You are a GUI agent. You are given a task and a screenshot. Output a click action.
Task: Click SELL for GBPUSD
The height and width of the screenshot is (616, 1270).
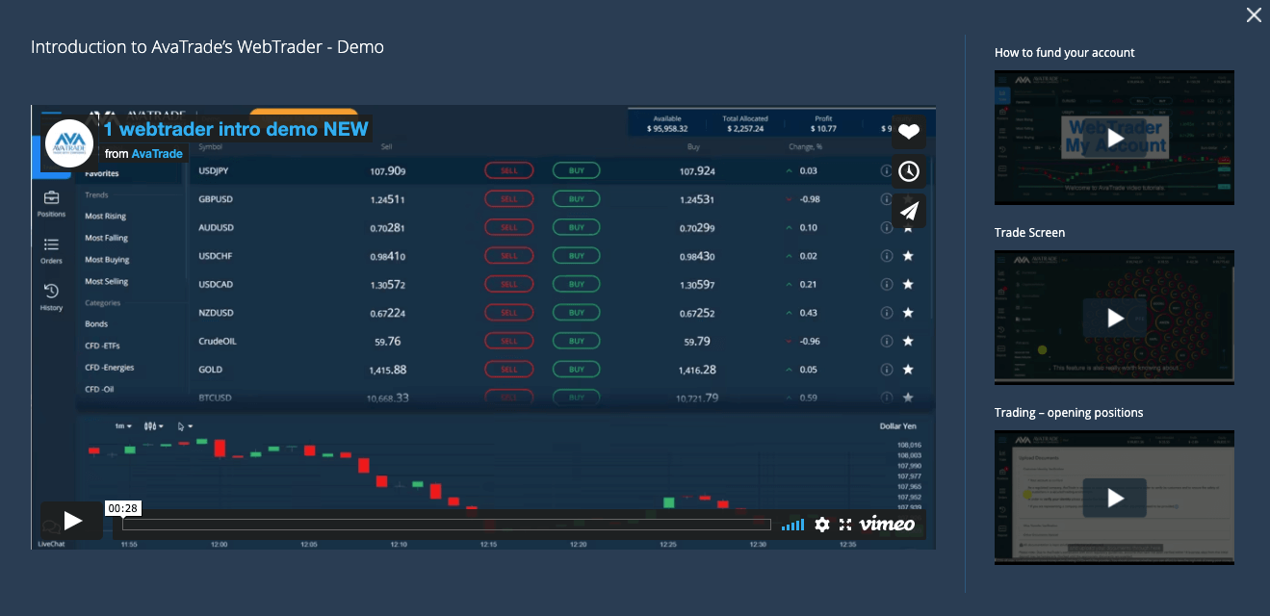pyautogui.click(x=508, y=199)
